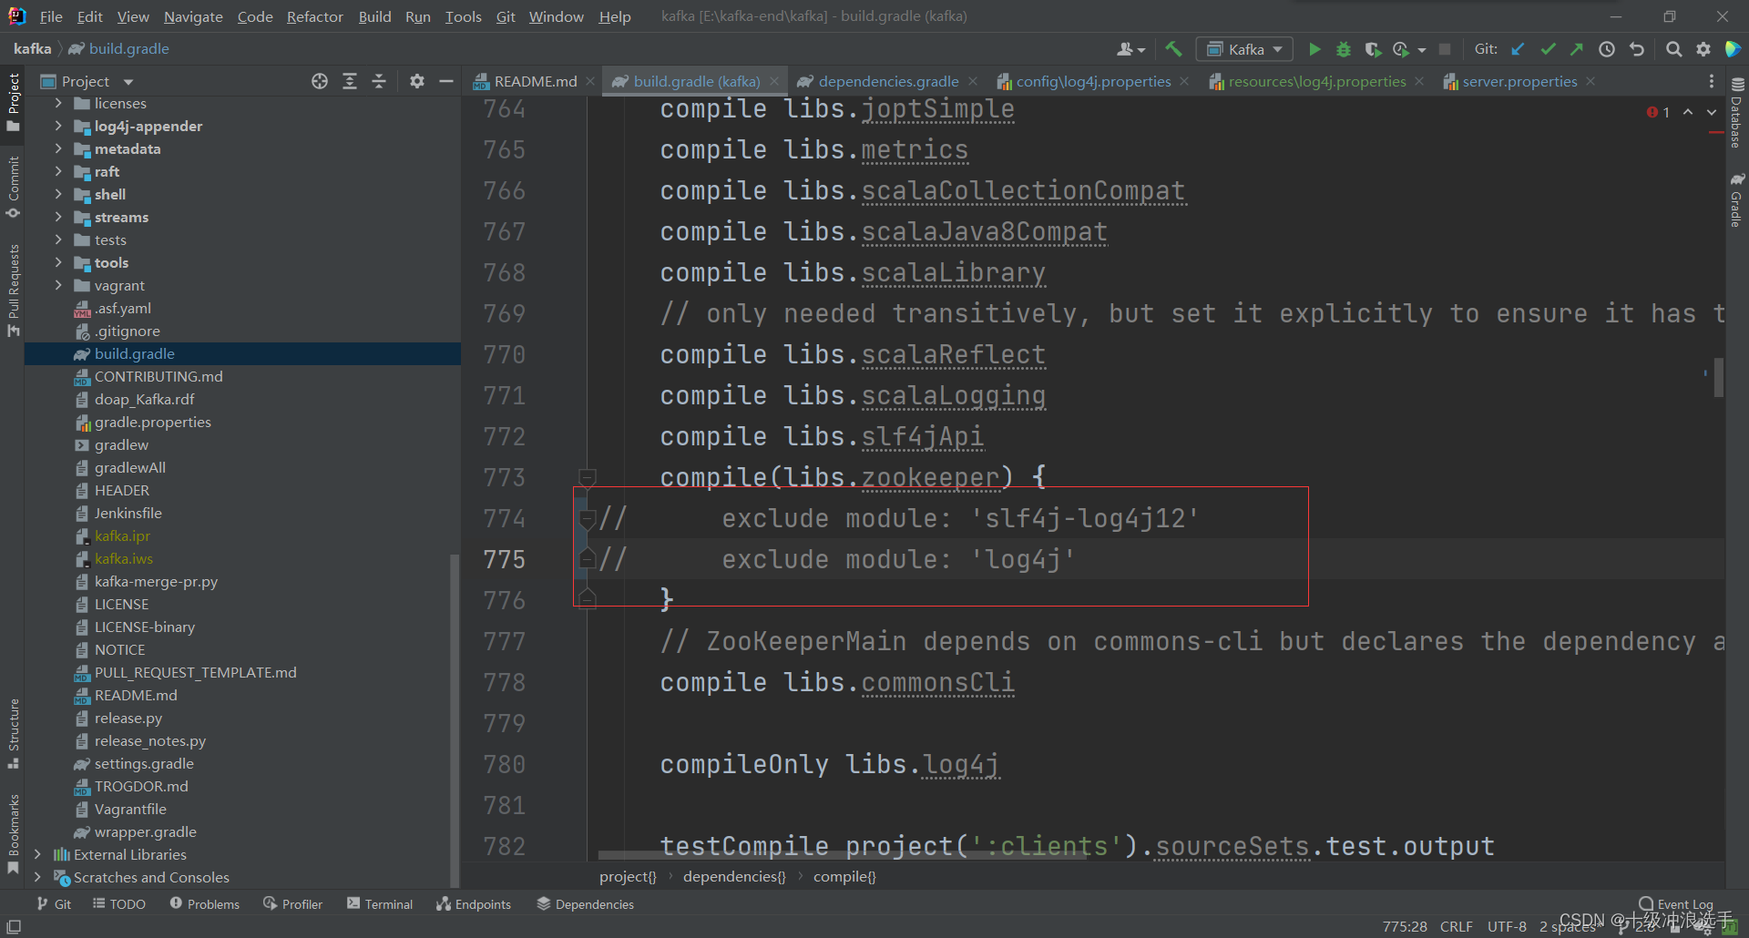This screenshot has height=938, width=1749.
Task: Expand the tools folder
Action: [58, 262]
